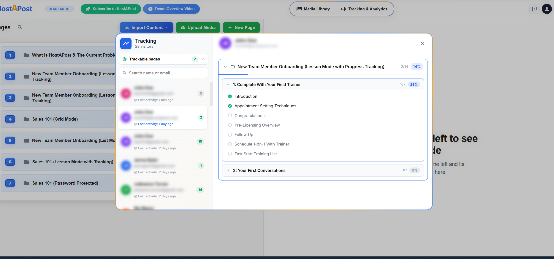Open What is HostAPost & The Current Problem page
Image resolution: width=554 pixels, height=259 pixels.
click(58, 55)
